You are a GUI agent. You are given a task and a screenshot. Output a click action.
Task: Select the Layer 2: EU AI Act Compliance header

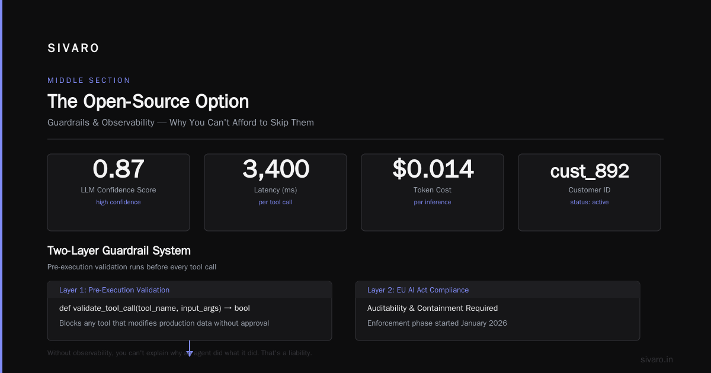point(498,290)
